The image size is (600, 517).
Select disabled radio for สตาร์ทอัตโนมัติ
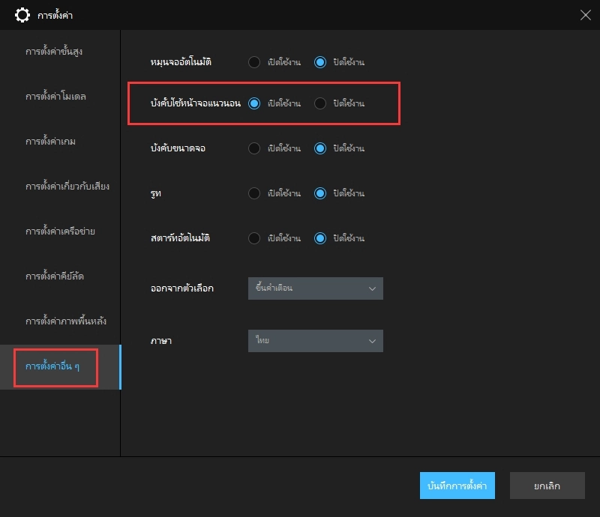click(320, 238)
